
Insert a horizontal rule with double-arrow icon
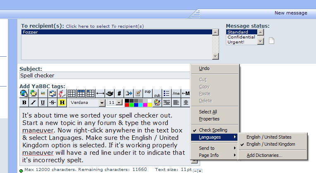tap(100, 94)
